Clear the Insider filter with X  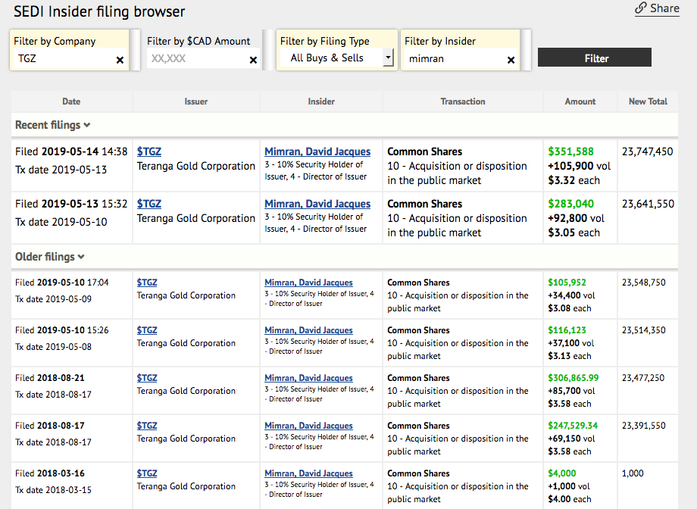(x=511, y=60)
